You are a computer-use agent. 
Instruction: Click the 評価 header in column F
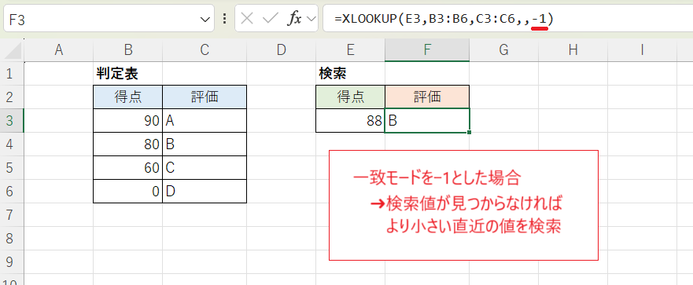tap(427, 97)
